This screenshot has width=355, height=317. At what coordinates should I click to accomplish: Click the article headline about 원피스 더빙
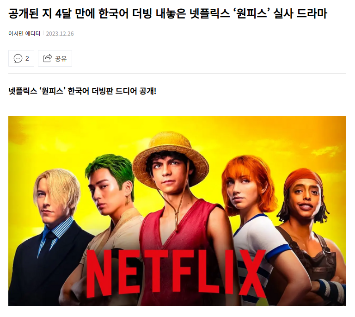click(168, 13)
